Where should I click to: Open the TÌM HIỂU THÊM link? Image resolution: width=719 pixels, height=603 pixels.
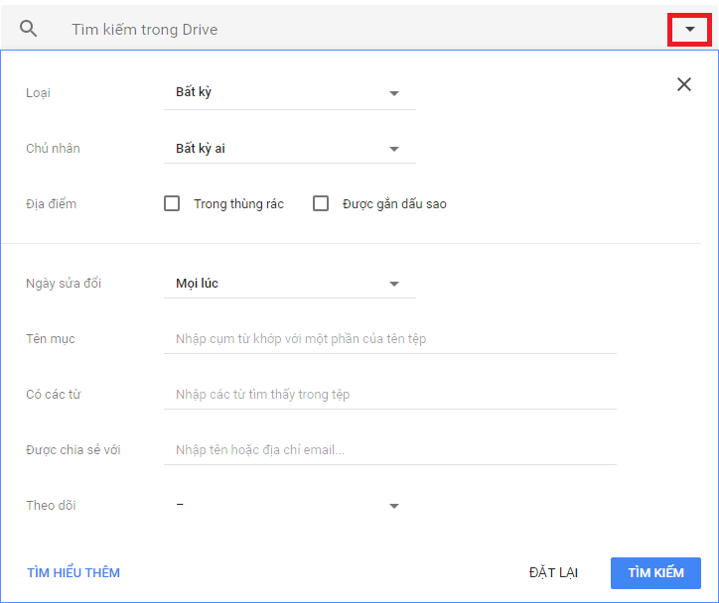click(73, 573)
